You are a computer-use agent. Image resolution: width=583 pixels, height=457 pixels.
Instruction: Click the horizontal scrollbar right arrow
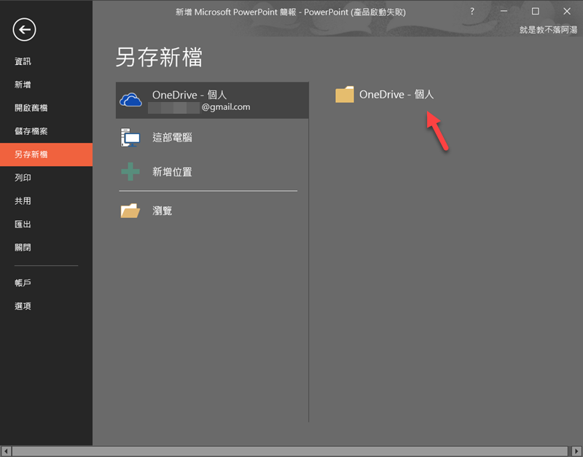(x=576, y=451)
